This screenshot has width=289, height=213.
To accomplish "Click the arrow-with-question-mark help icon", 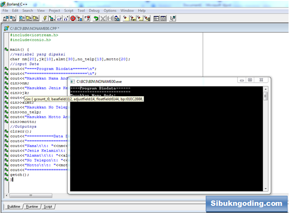I will (x=173, y=18).
